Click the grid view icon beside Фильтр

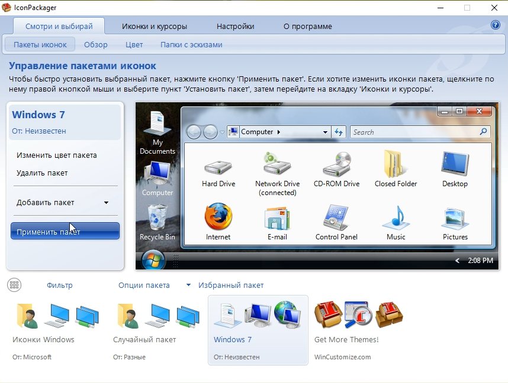(x=14, y=285)
